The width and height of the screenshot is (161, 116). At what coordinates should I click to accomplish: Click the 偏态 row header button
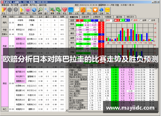click(72, 33)
